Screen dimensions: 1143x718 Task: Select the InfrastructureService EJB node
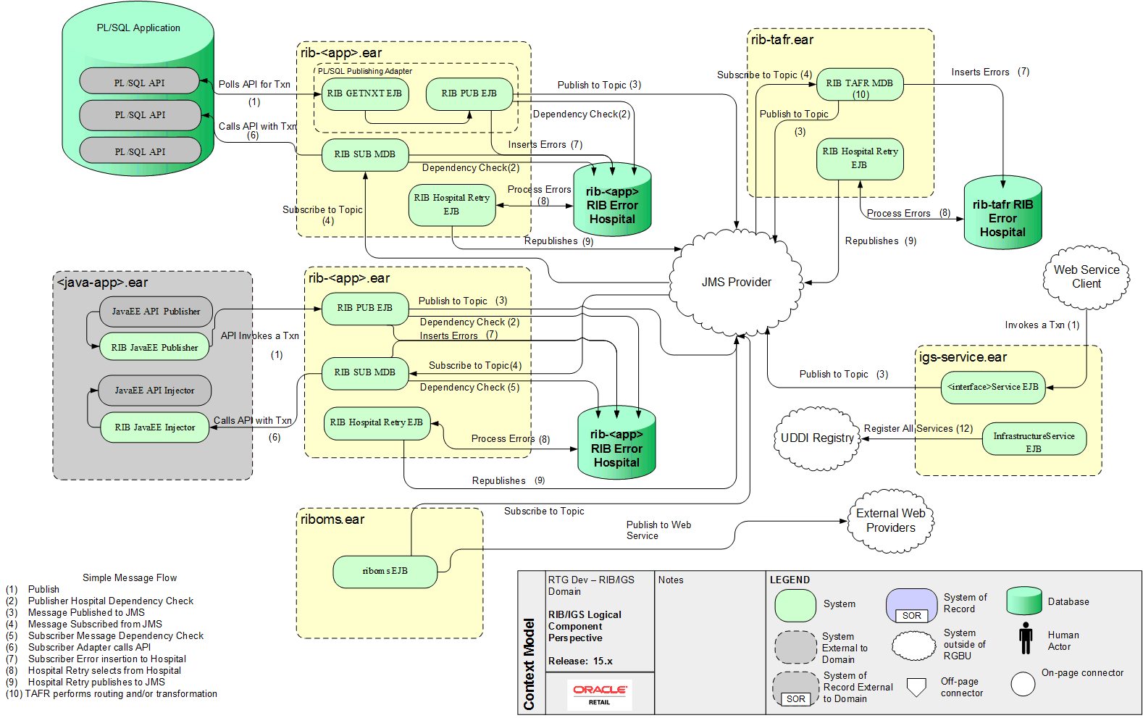point(1034,439)
